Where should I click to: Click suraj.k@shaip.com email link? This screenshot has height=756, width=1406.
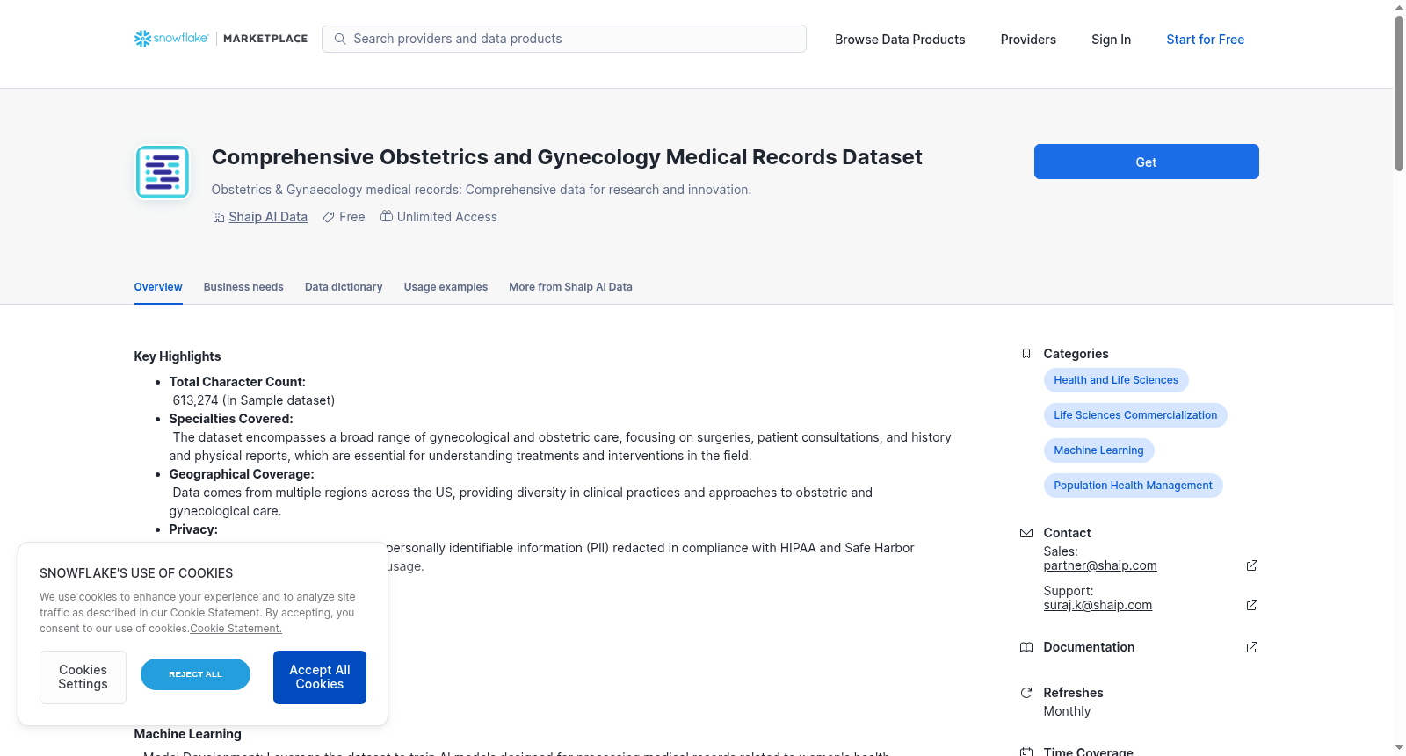pos(1098,605)
